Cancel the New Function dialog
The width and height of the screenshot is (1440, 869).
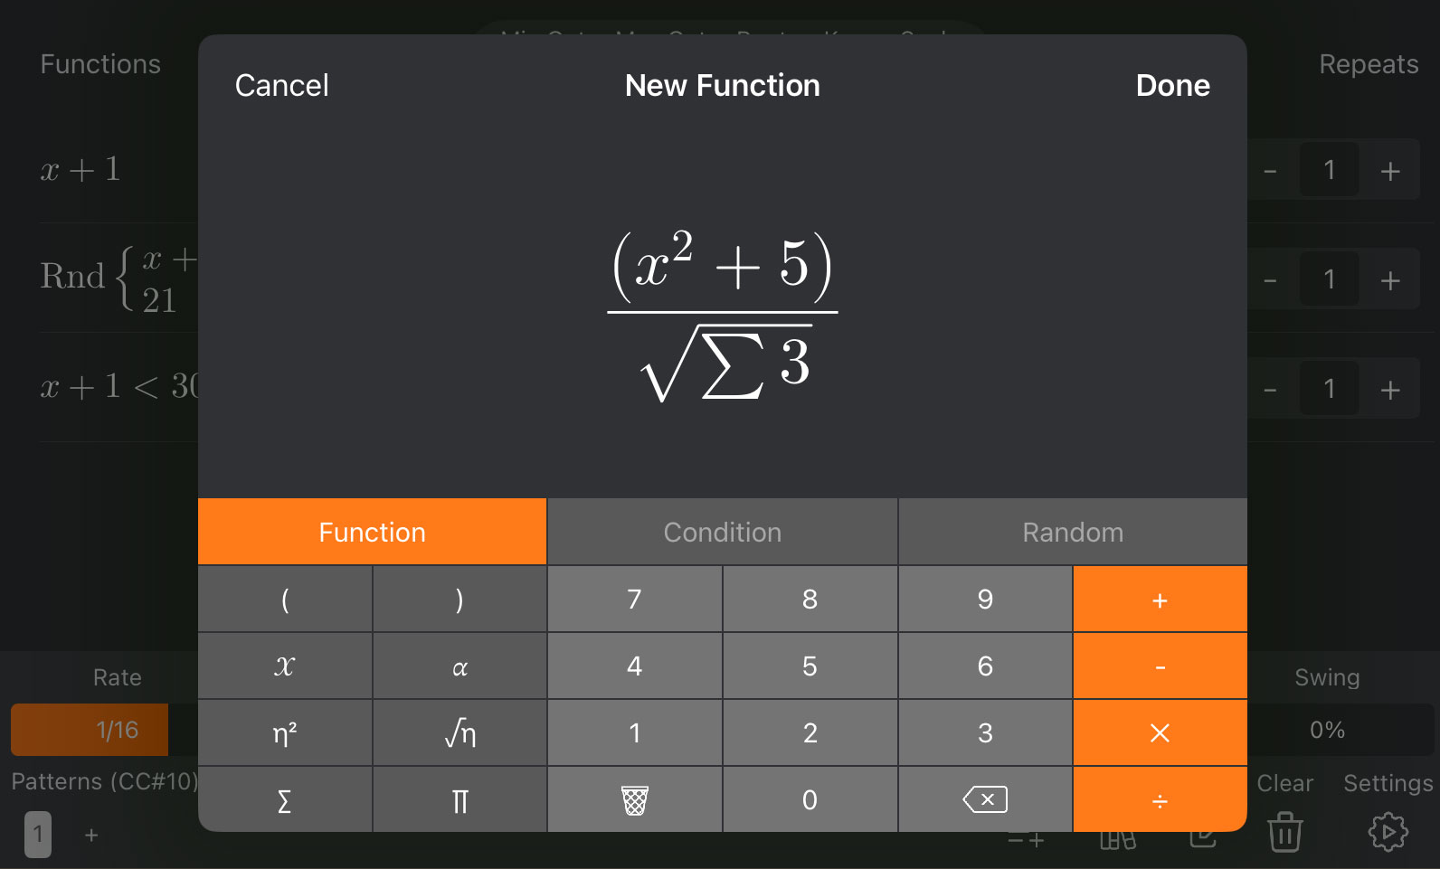[281, 85]
